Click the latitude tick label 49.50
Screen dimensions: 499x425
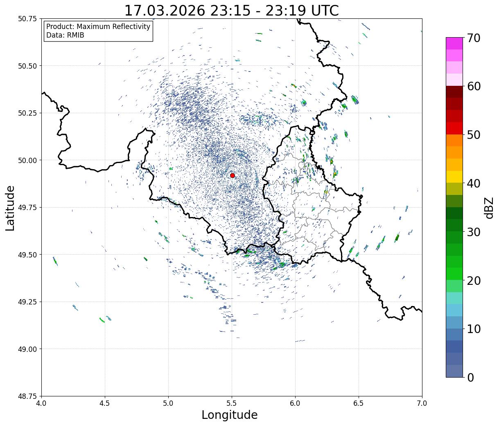27,255
